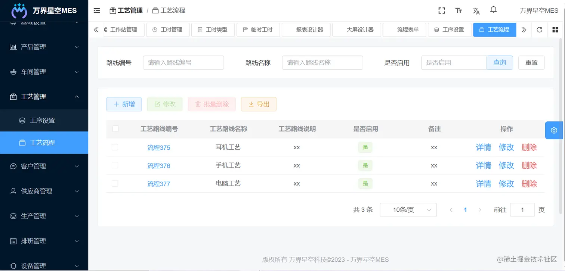The height and width of the screenshot is (271, 565).
Task: Tick the checkbox on the 电脑工艺 row
Action: [x=115, y=183]
